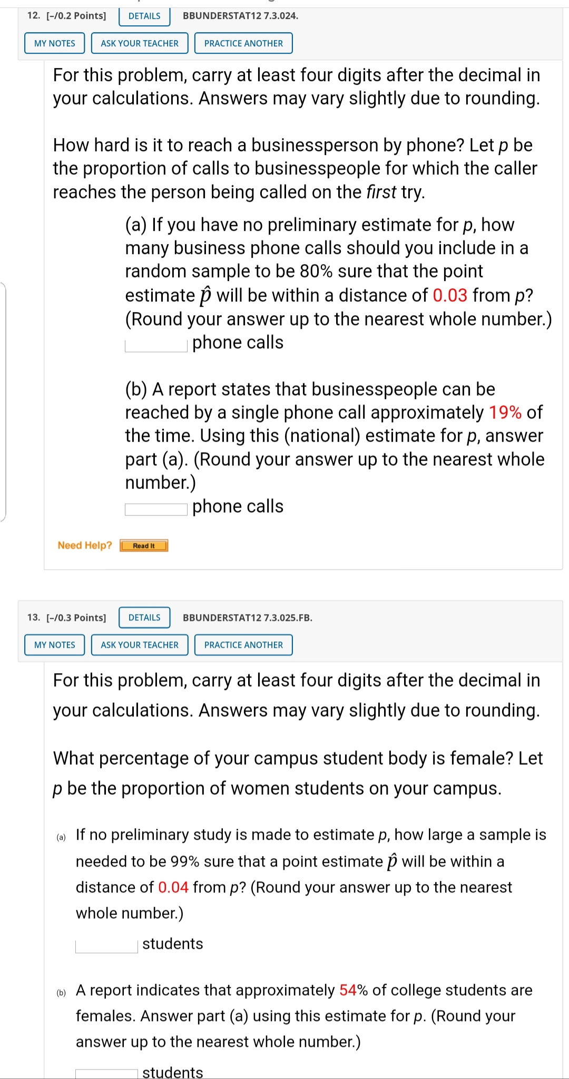Click PRACTICE ANOTHER for question 12
This screenshot has width=569, height=1079.
pos(243,43)
